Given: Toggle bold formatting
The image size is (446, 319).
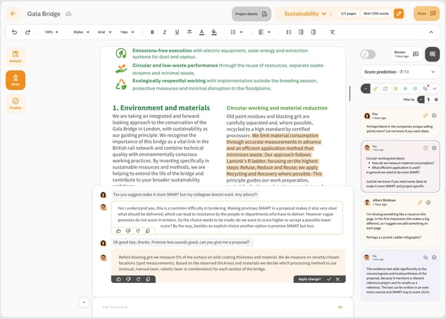Looking at the screenshot, I should pos(152,32).
